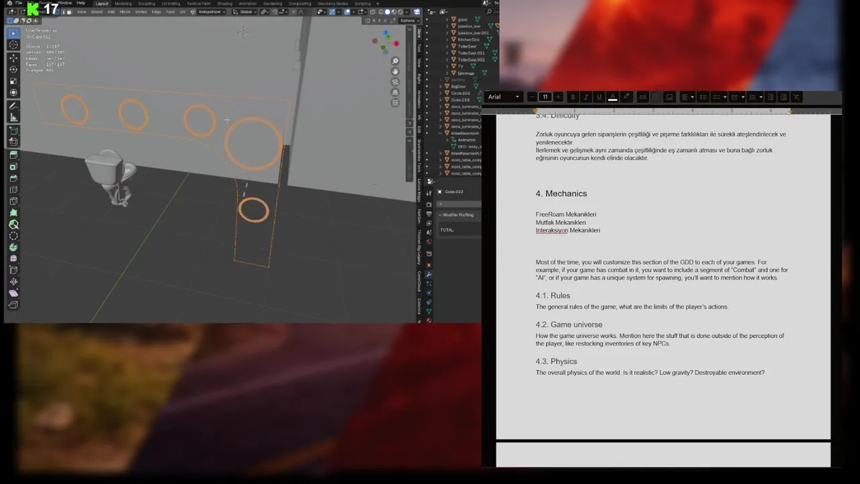Image resolution: width=860 pixels, height=484 pixels.
Task: Expand the KitchenSink object in outliner
Action: 447,40
